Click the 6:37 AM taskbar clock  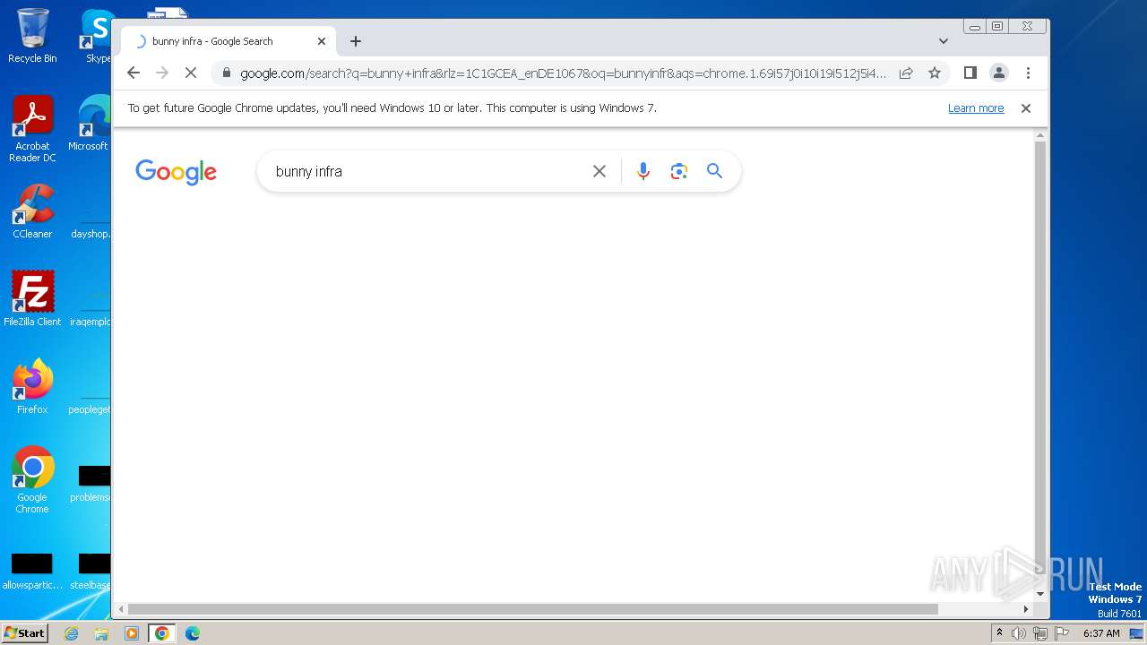coord(1101,633)
